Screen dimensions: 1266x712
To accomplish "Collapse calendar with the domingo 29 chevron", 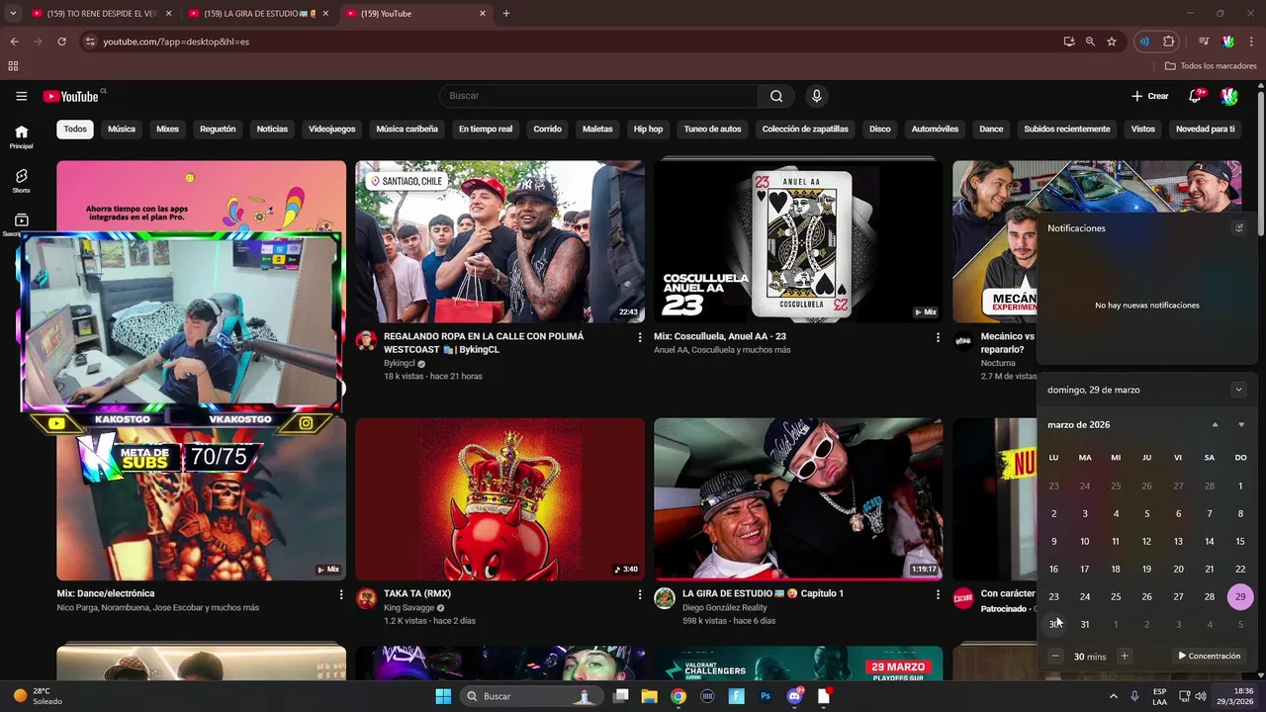I will click(1238, 390).
